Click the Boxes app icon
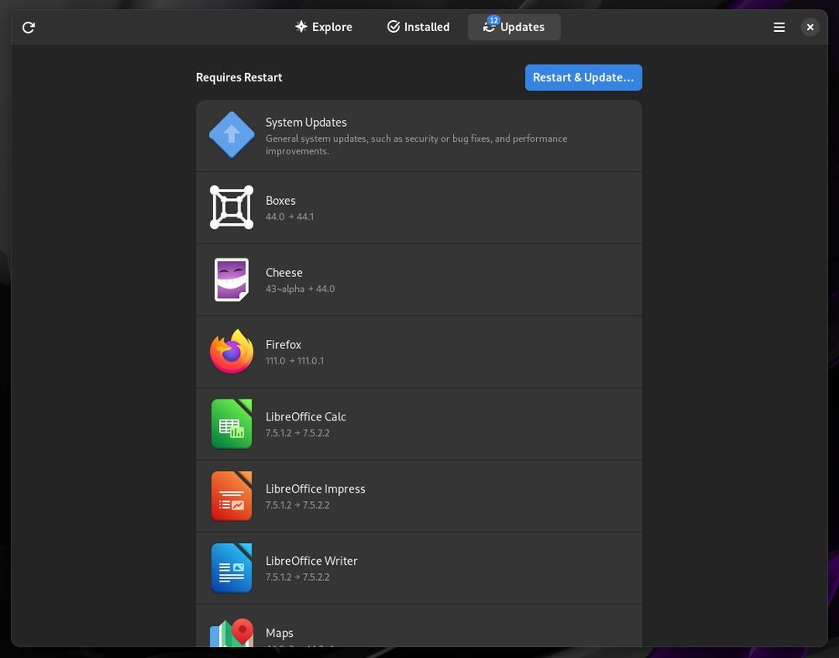 (232, 207)
